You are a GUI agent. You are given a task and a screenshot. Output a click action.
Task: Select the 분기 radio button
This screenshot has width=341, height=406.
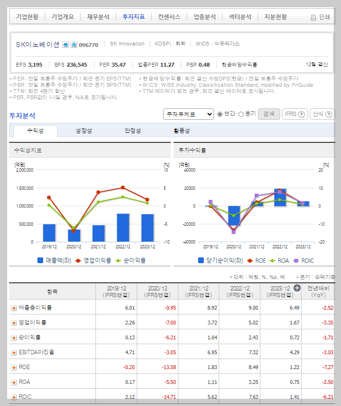point(241,114)
